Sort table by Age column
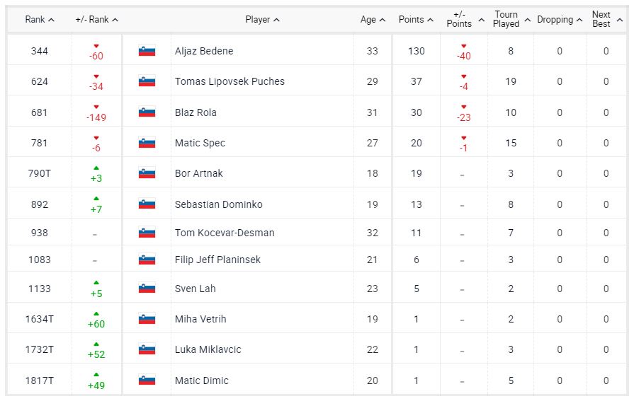 pyautogui.click(x=373, y=20)
